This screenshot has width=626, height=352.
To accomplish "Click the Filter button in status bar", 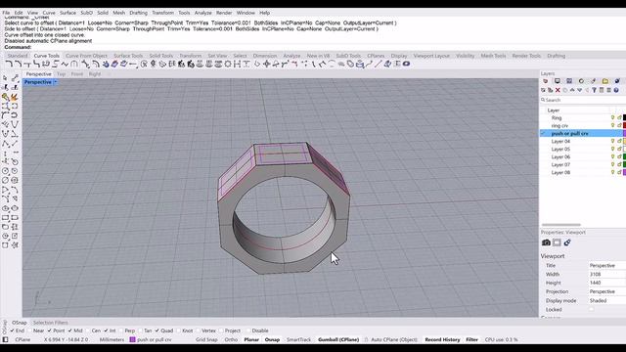I will (471, 339).
